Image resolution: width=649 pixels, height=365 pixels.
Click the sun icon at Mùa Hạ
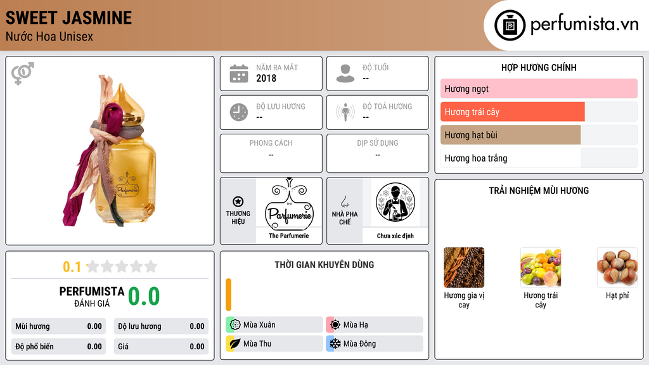335,325
